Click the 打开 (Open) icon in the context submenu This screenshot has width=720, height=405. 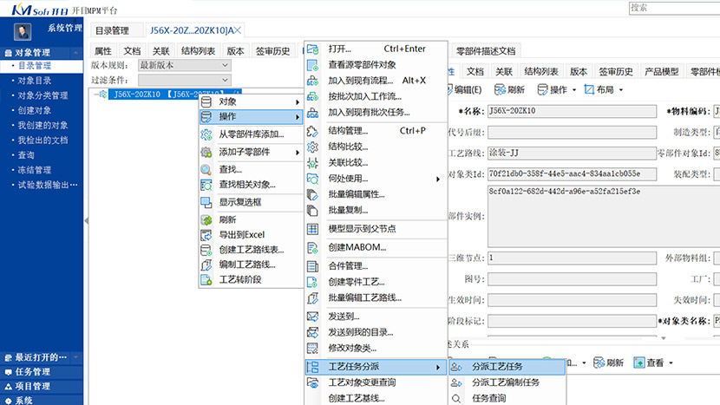[x=313, y=49]
